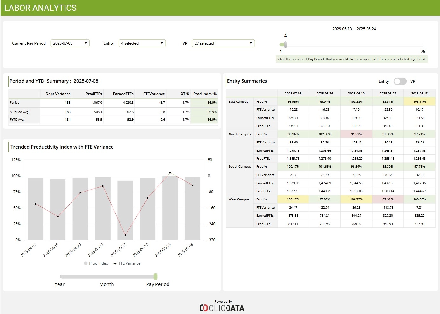Click East Campus Prod % cell showing 96.95%
Screen dimensions: 440x314
(292, 101)
